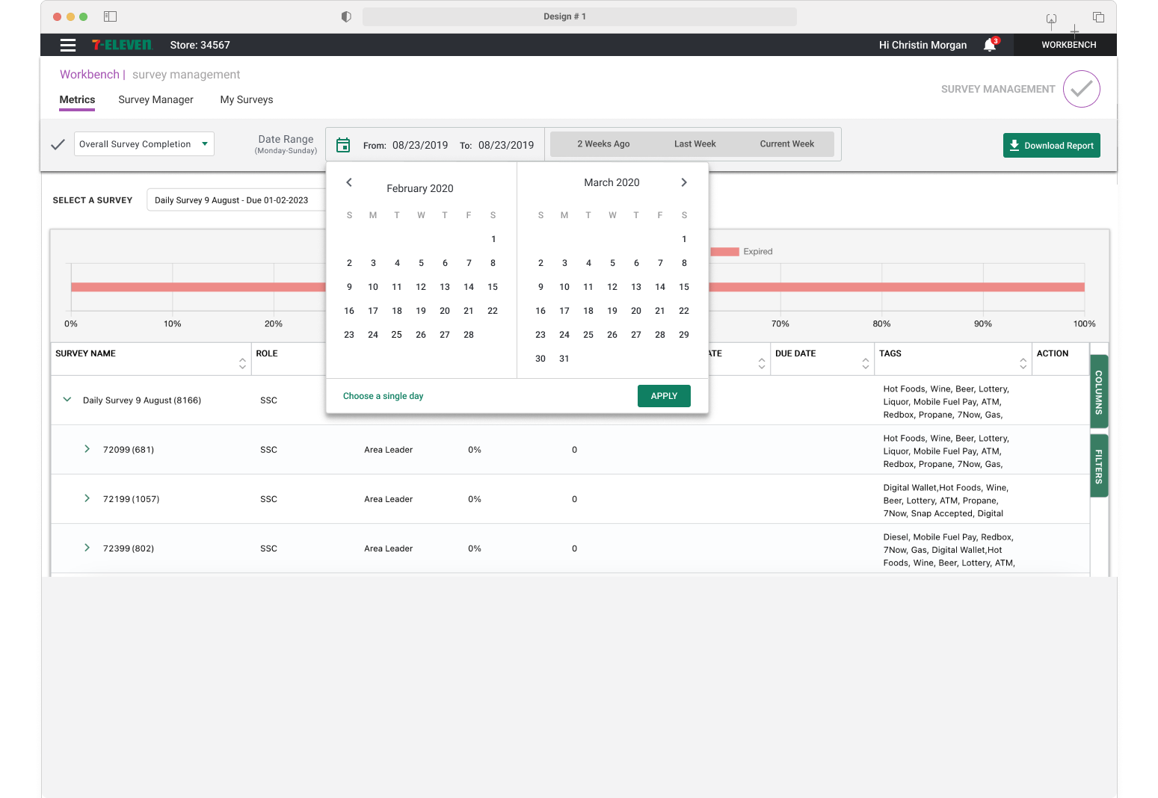
Task: Go to previous month in calendar
Action: pyautogui.click(x=349, y=182)
